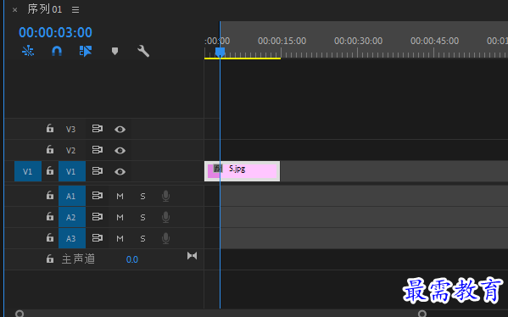Click the 00:00:03:00 playhead timecode

pos(55,32)
